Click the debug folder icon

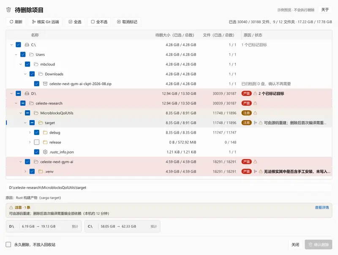(x=45, y=132)
